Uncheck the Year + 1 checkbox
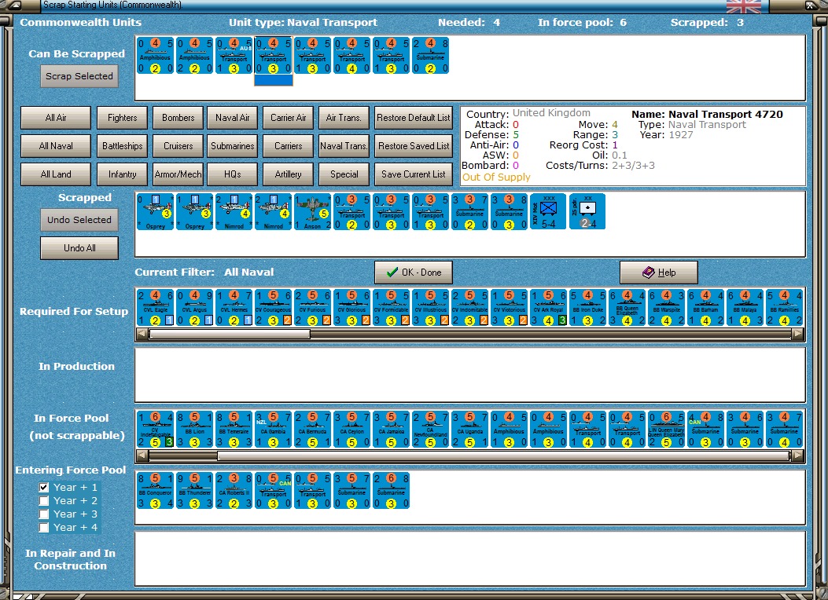This screenshot has width=828, height=600. tap(45, 488)
